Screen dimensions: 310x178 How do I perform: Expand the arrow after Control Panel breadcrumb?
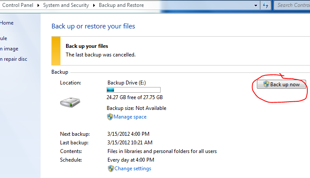pyautogui.click(x=39, y=5)
